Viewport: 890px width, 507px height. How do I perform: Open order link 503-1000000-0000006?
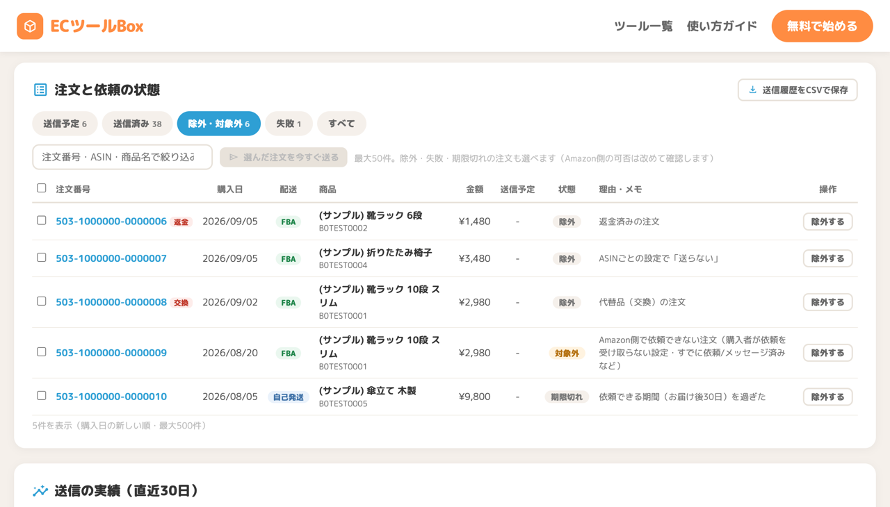point(111,221)
